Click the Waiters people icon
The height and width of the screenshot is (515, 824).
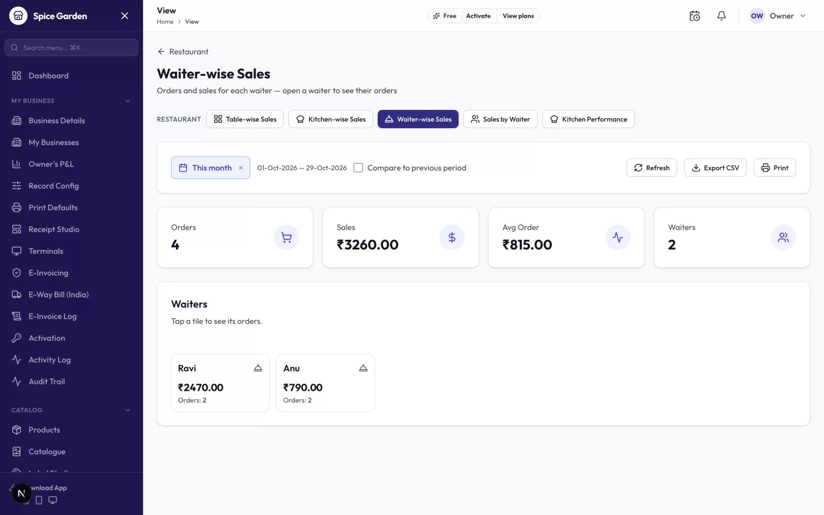click(x=783, y=238)
